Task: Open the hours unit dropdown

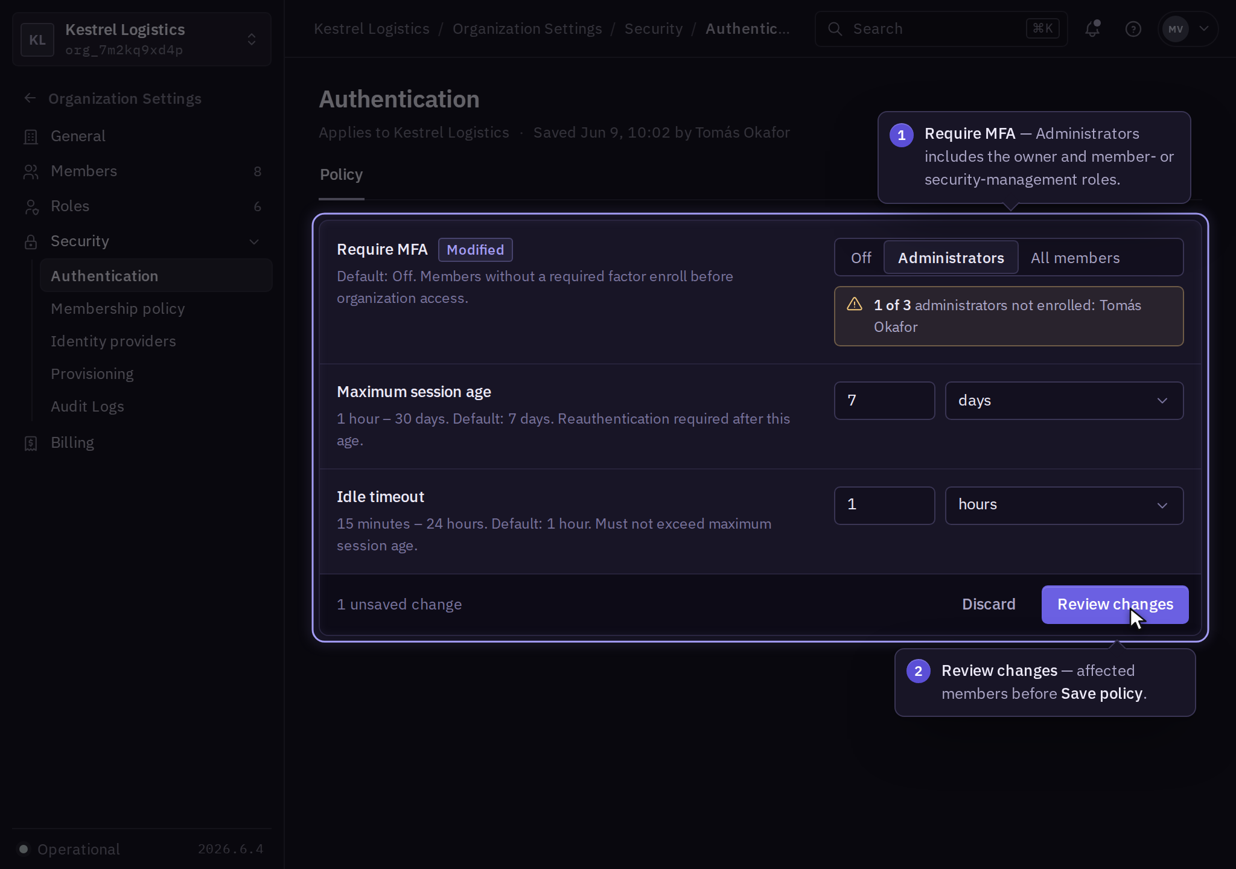Action: (x=1064, y=506)
